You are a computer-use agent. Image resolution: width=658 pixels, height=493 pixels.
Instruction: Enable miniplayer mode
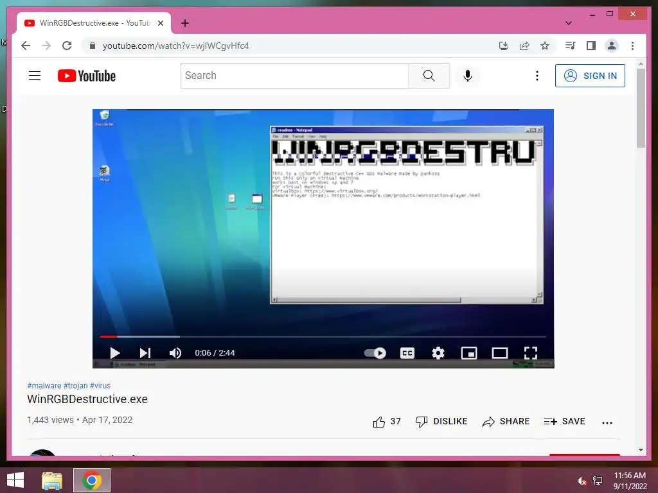coord(468,353)
